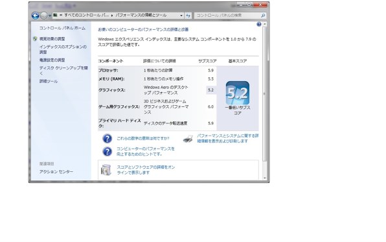Click the グラフィックス: row label
This screenshot has width=386, height=242.
112,90
